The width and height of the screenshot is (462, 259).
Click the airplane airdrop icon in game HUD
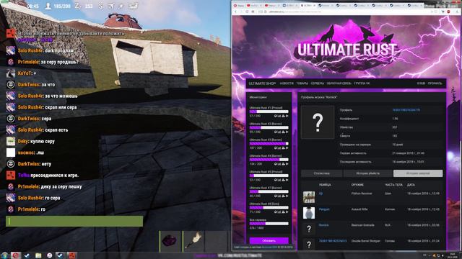(x=111, y=6)
